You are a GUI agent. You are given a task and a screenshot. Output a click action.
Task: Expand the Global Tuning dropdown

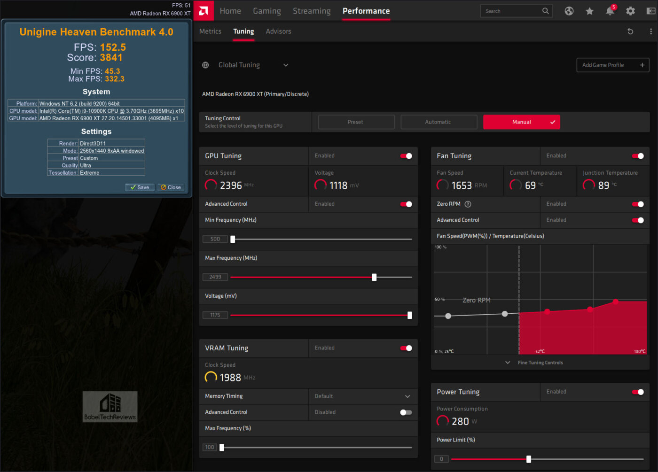[285, 65]
